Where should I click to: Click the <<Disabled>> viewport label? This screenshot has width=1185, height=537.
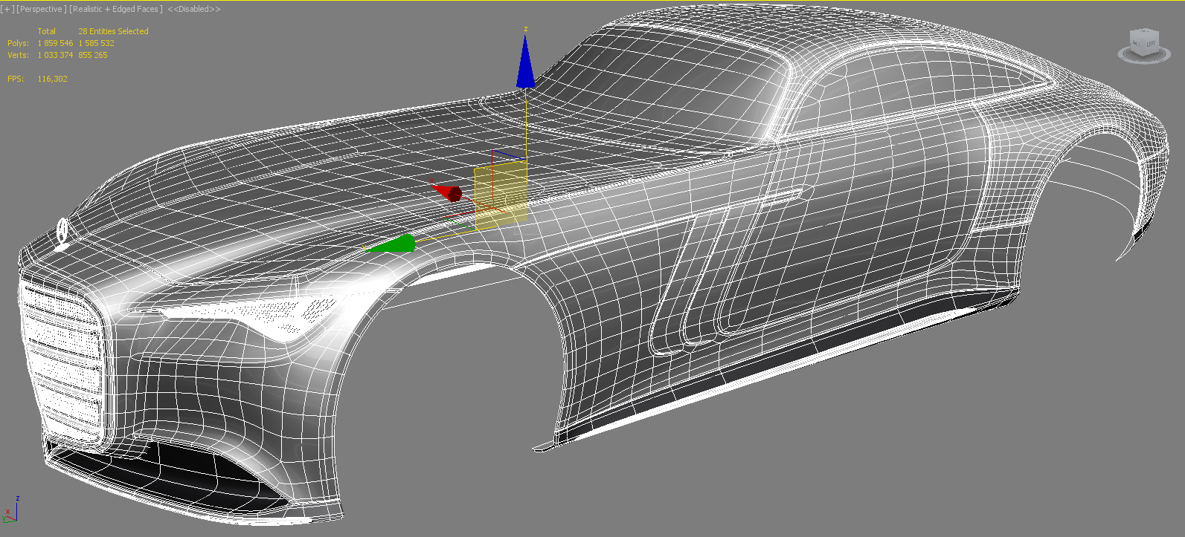pos(194,9)
